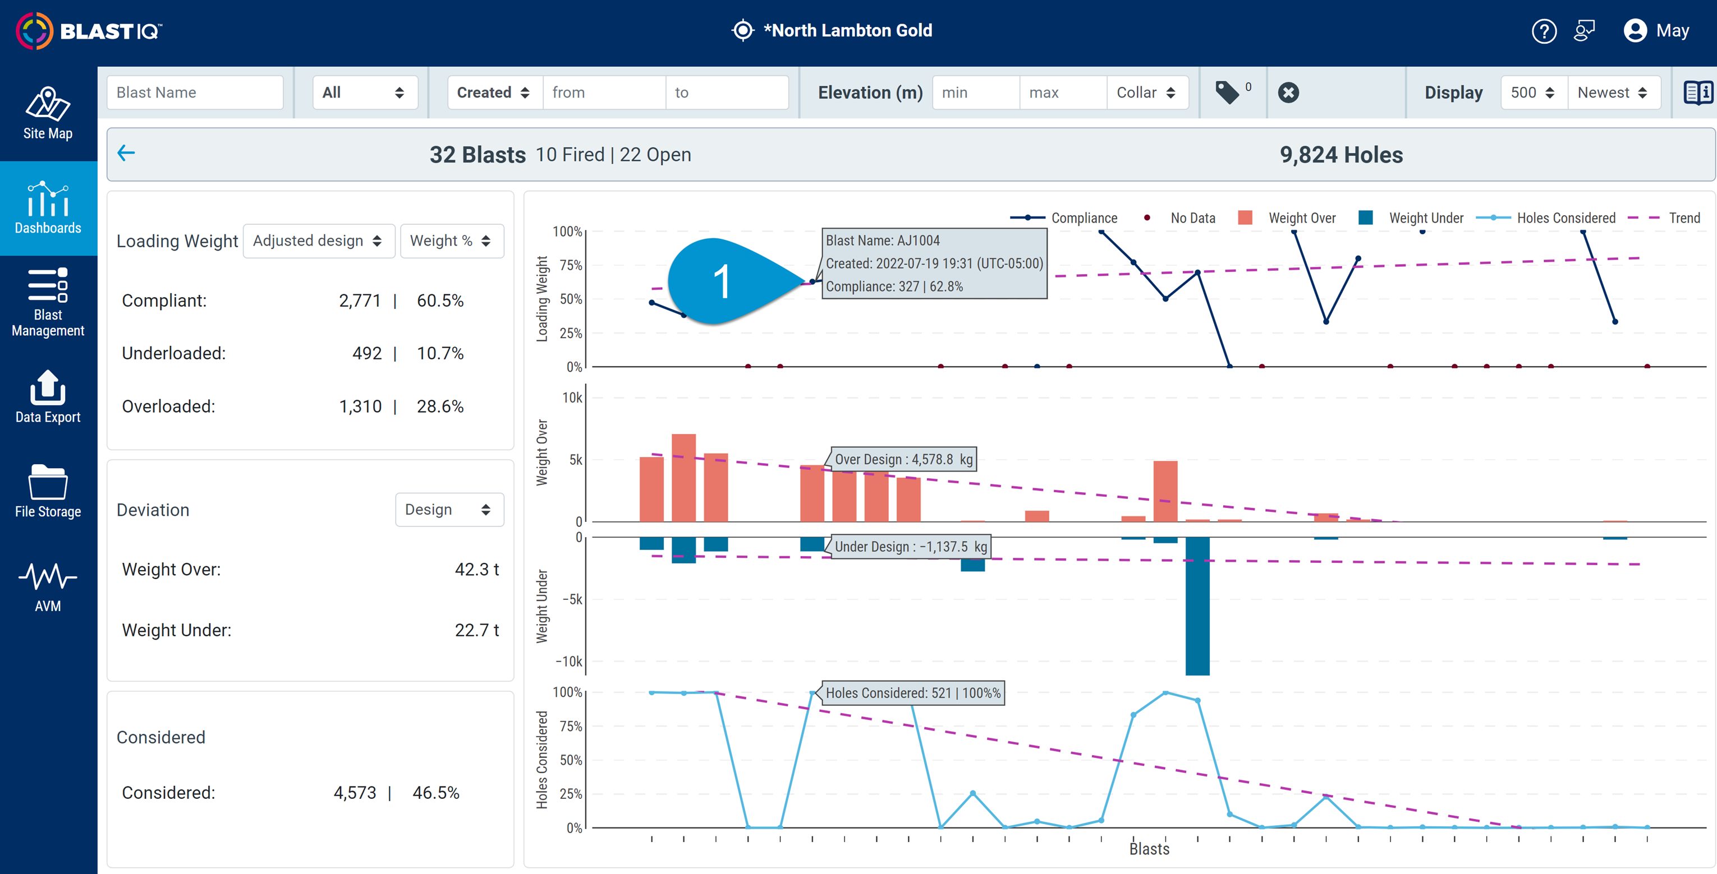This screenshot has width=1717, height=874.
Task: Open the Deviation Design dropdown
Action: [x=449, y=510]
